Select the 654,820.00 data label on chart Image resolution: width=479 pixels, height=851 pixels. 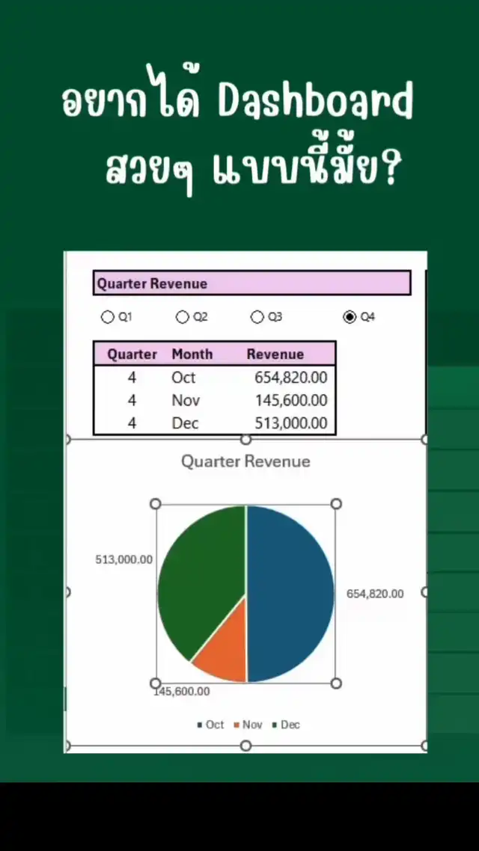click(374, 594)
